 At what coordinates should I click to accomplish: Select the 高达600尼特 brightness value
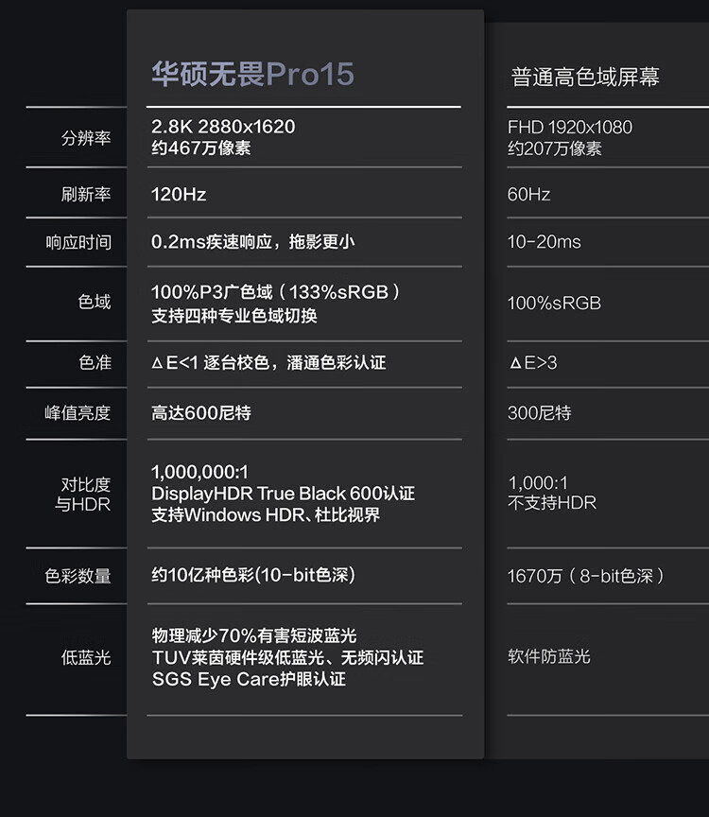200,413
